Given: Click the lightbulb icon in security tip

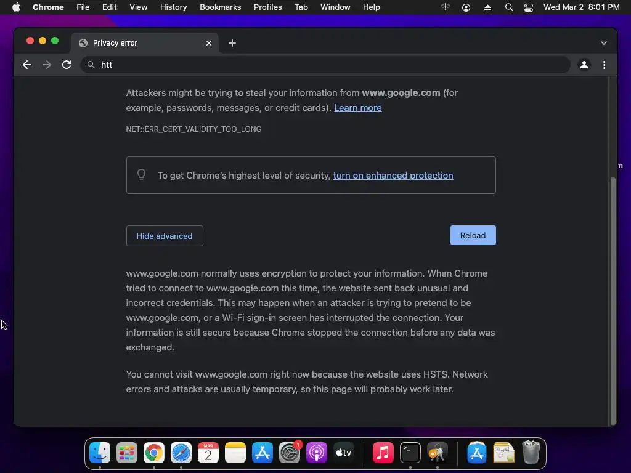Looking at the screenshot, I should point(141,174).
